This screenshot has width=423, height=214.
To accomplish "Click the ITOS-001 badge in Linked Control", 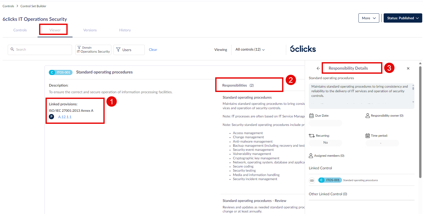I will [x=330, y=180].
